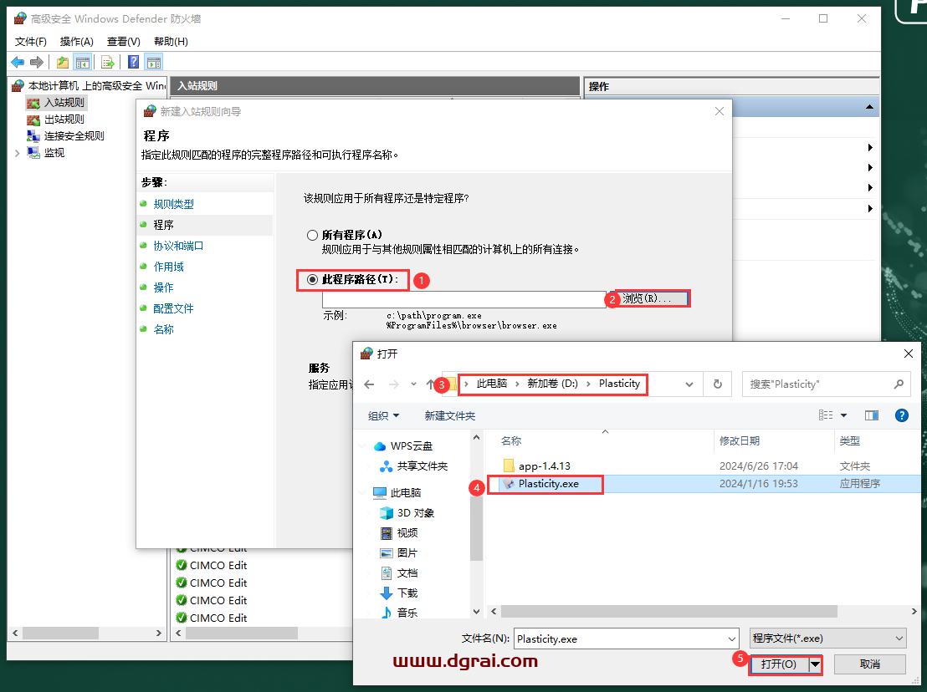Open the 组织 dropdown menu
Screen dimensions: 927x692
pyautogui.click(x=383, y=415)
